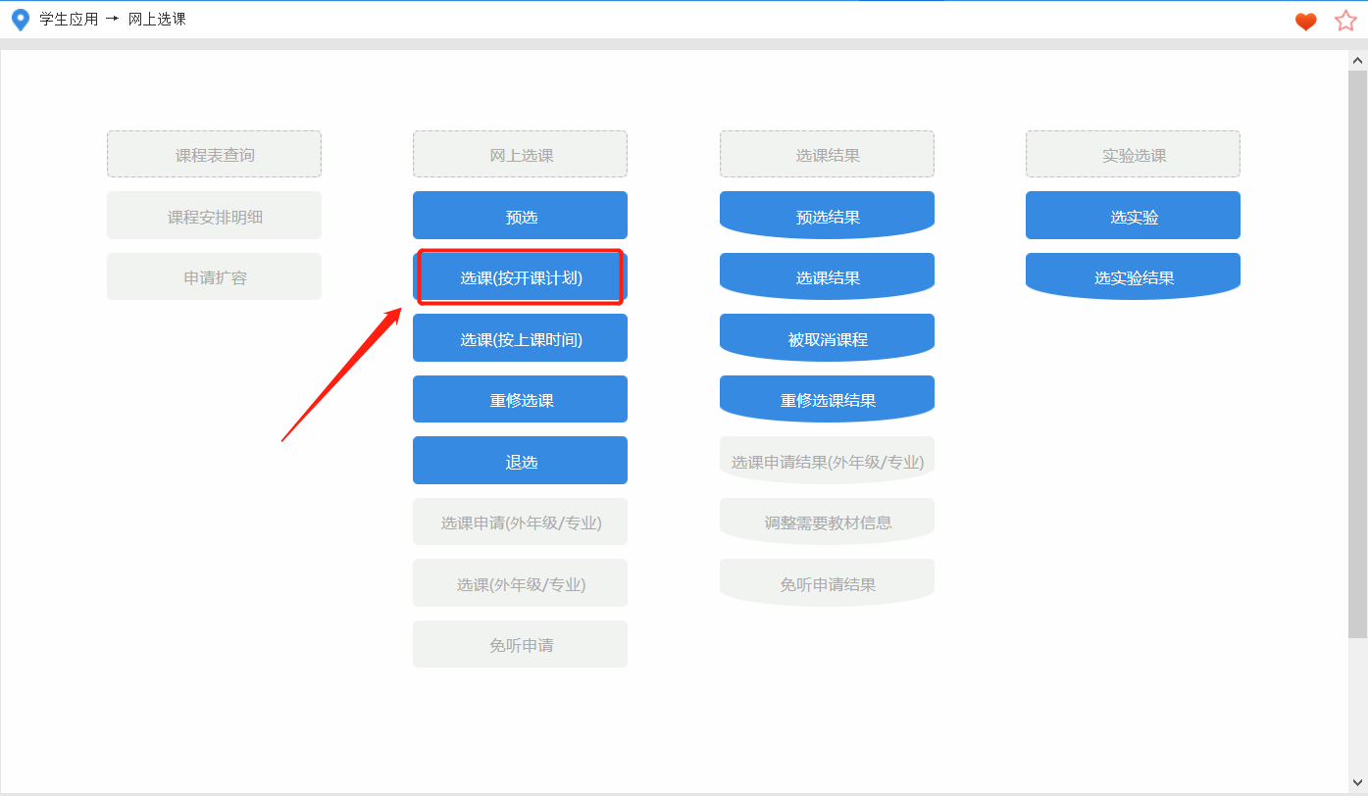Click the blue location pin icon
Screen dimensions: 1368x796
click(x=21, y=19)
